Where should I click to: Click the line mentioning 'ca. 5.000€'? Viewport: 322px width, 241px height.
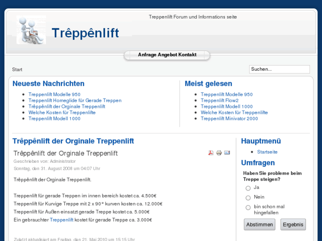pyautogui.click(x=81, y=212)
